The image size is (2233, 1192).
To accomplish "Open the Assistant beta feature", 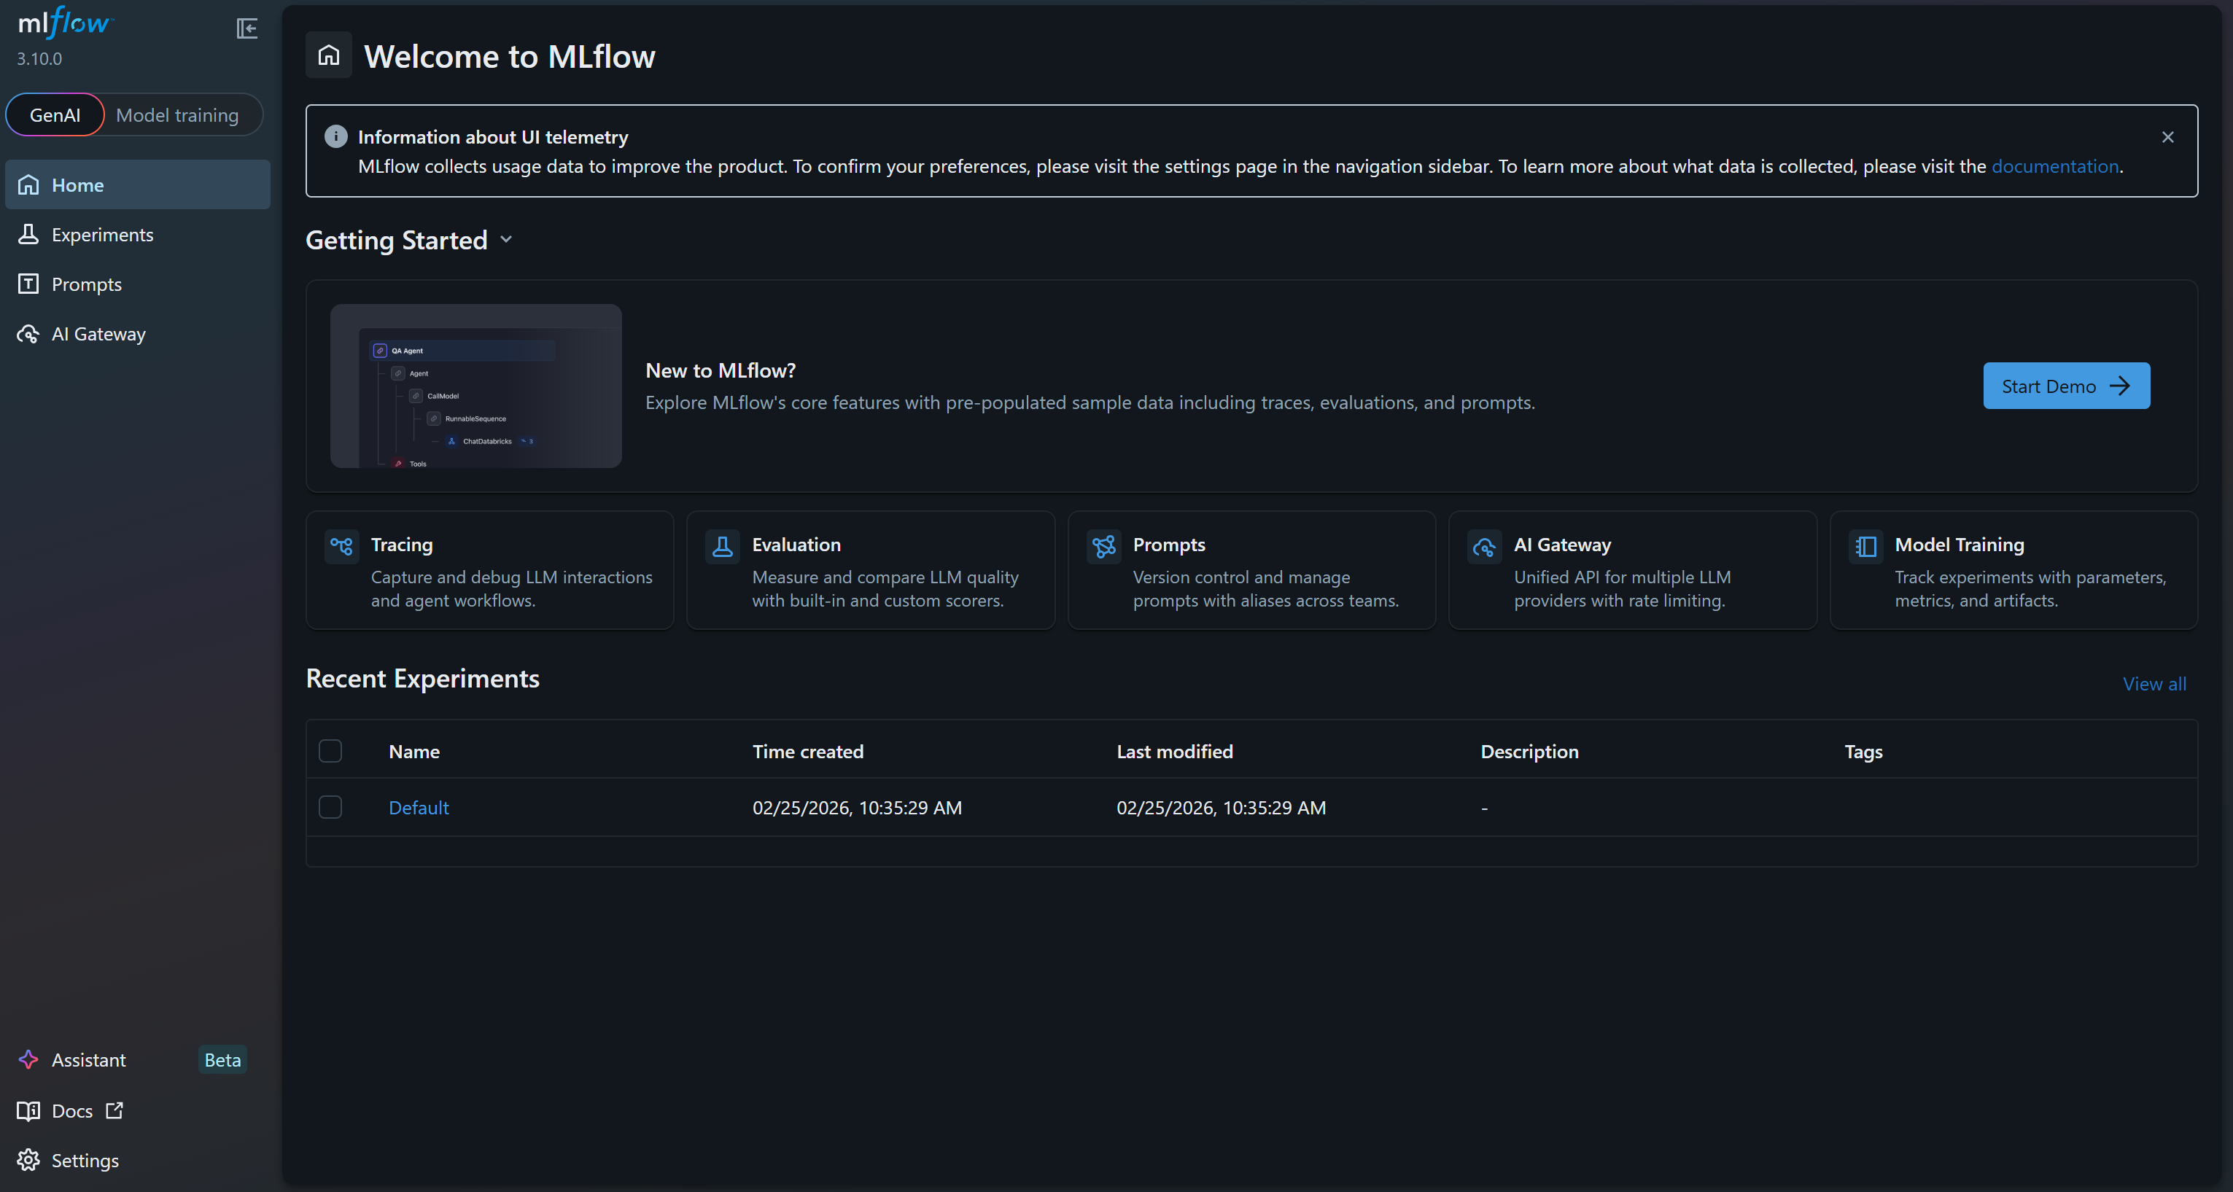I will (x=88, y=1059).
